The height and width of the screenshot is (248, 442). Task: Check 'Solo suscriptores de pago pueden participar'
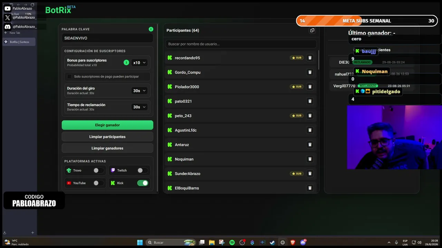pos(69,76)
